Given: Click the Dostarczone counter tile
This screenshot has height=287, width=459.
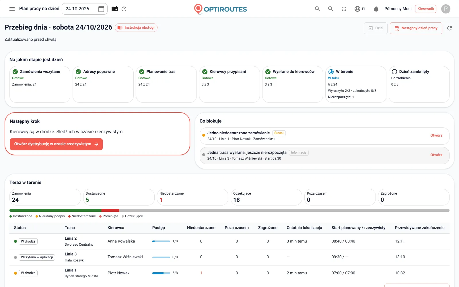Looking at the screenshot, I should coord(119,197).
